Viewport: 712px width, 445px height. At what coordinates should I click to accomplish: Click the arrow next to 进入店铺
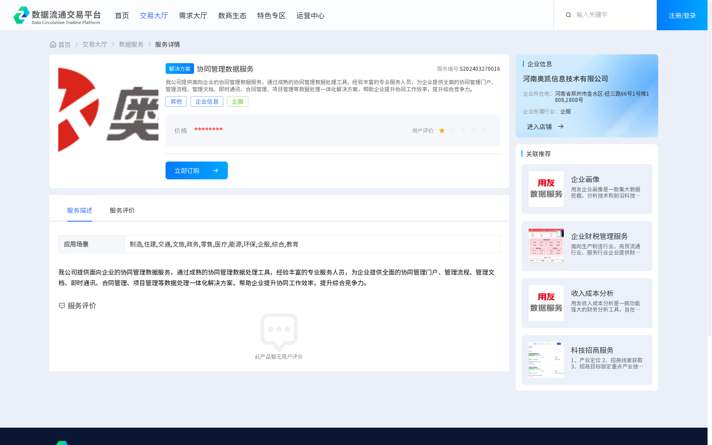(x=561, y=126)
